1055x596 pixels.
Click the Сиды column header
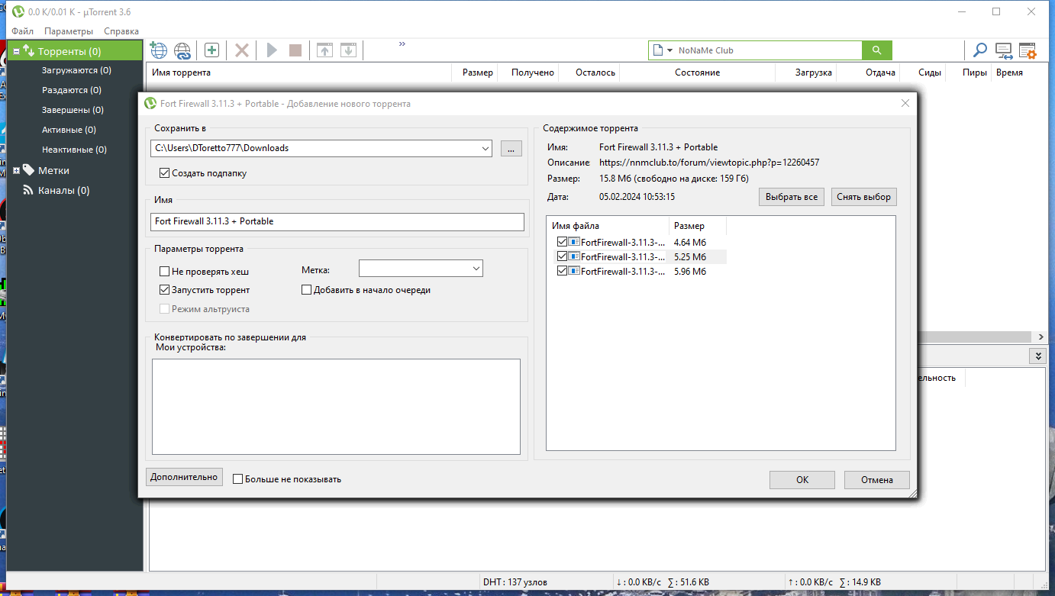click(921, 72)
